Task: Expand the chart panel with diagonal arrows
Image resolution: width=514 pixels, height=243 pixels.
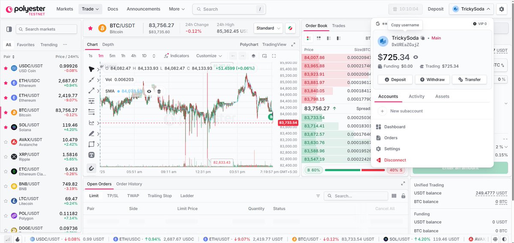Action: [x=293, y=45]
